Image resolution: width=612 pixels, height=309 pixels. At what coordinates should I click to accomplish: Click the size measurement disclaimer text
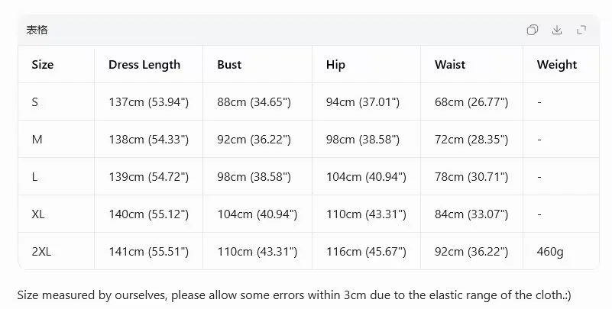294,295
